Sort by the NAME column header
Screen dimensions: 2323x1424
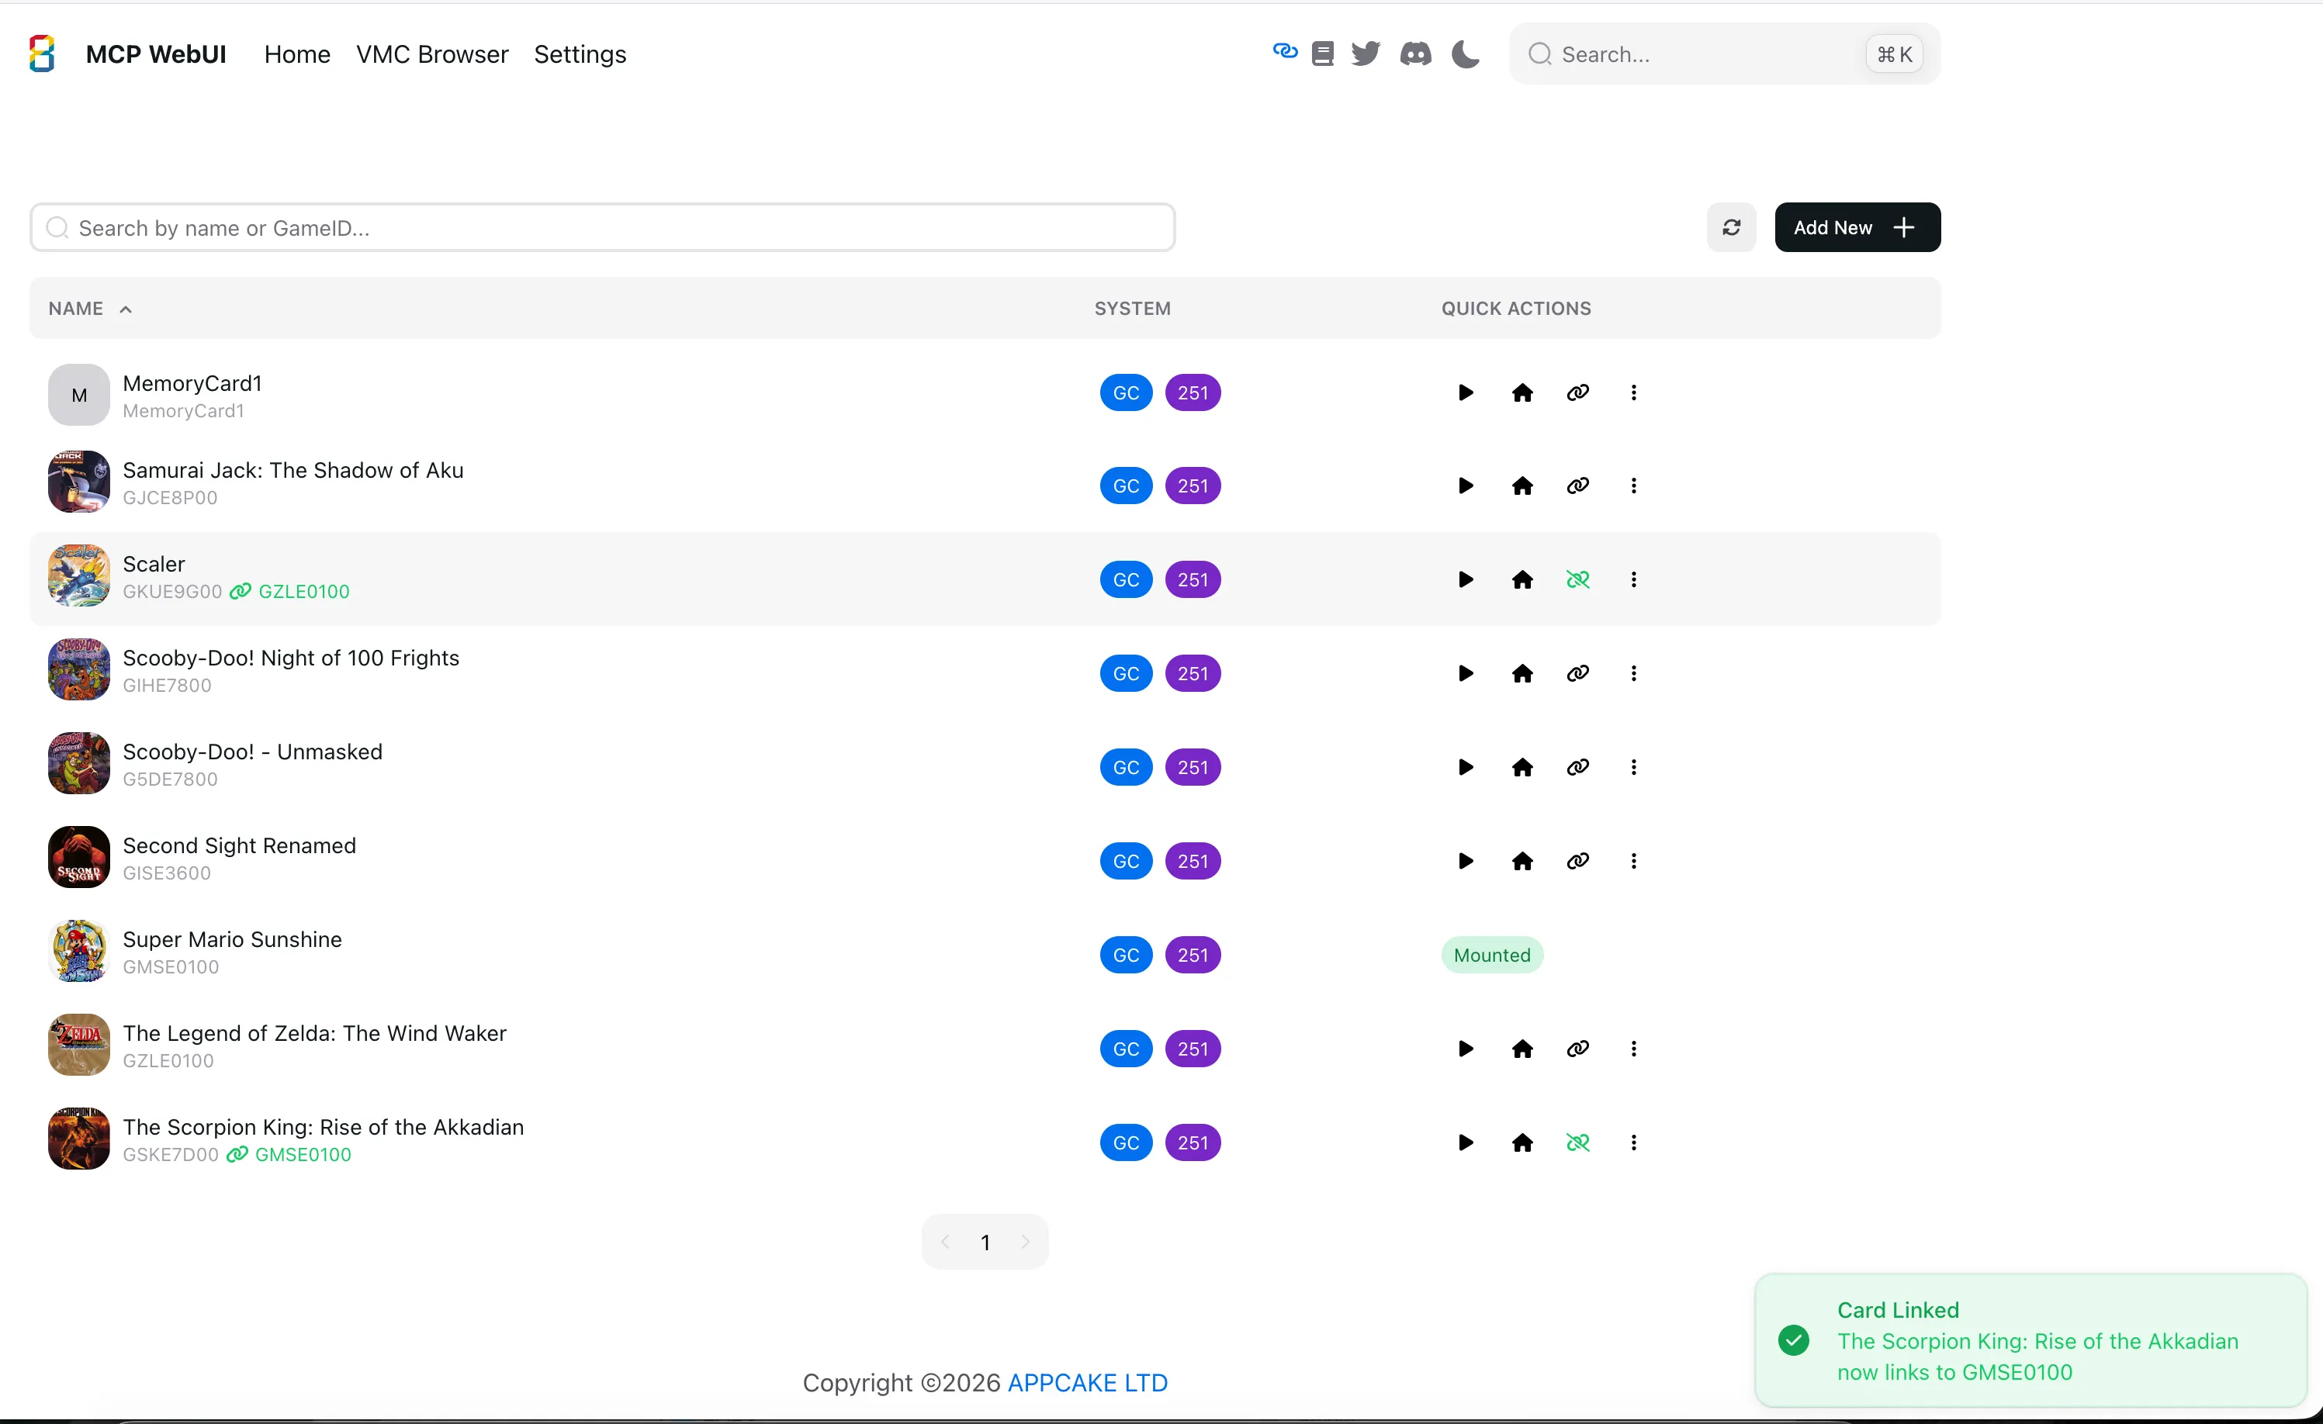click(89, 308)
